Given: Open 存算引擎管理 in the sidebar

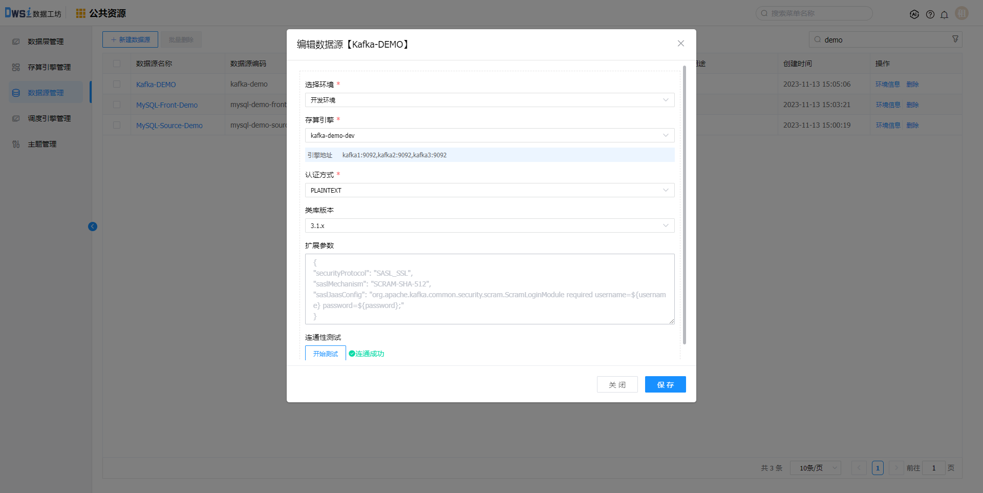Looking at the screenshot, I should (46, 67).
